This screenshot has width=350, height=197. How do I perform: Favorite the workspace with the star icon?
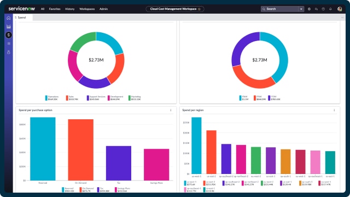pos(199,9)
